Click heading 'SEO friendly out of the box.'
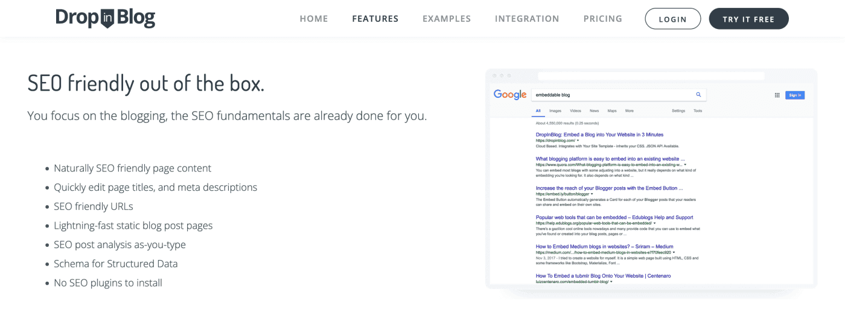Screen dimensions: 845x315 [x=146, y=83]
